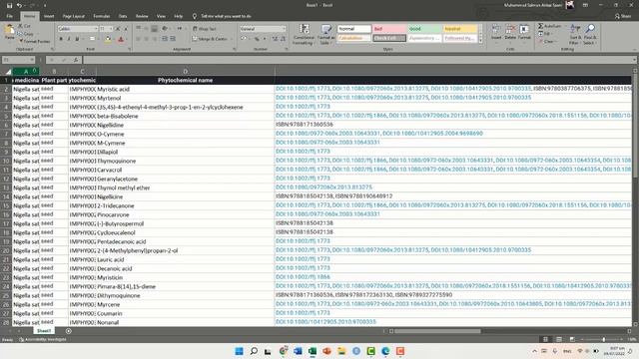639x359 pixels.
Task: Click the Decrease Decimal icon
Action: (283, 39)
